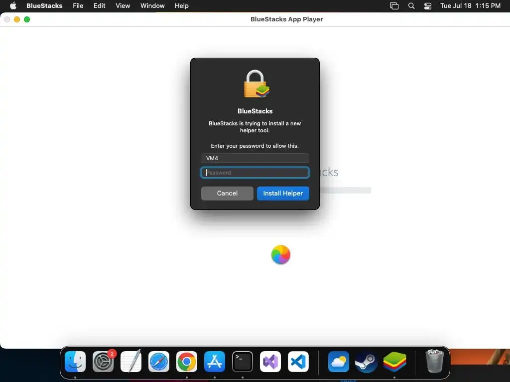Launch Steam from the Dock
This screenshot has height=382, width=510.
[x=366, y=362]
